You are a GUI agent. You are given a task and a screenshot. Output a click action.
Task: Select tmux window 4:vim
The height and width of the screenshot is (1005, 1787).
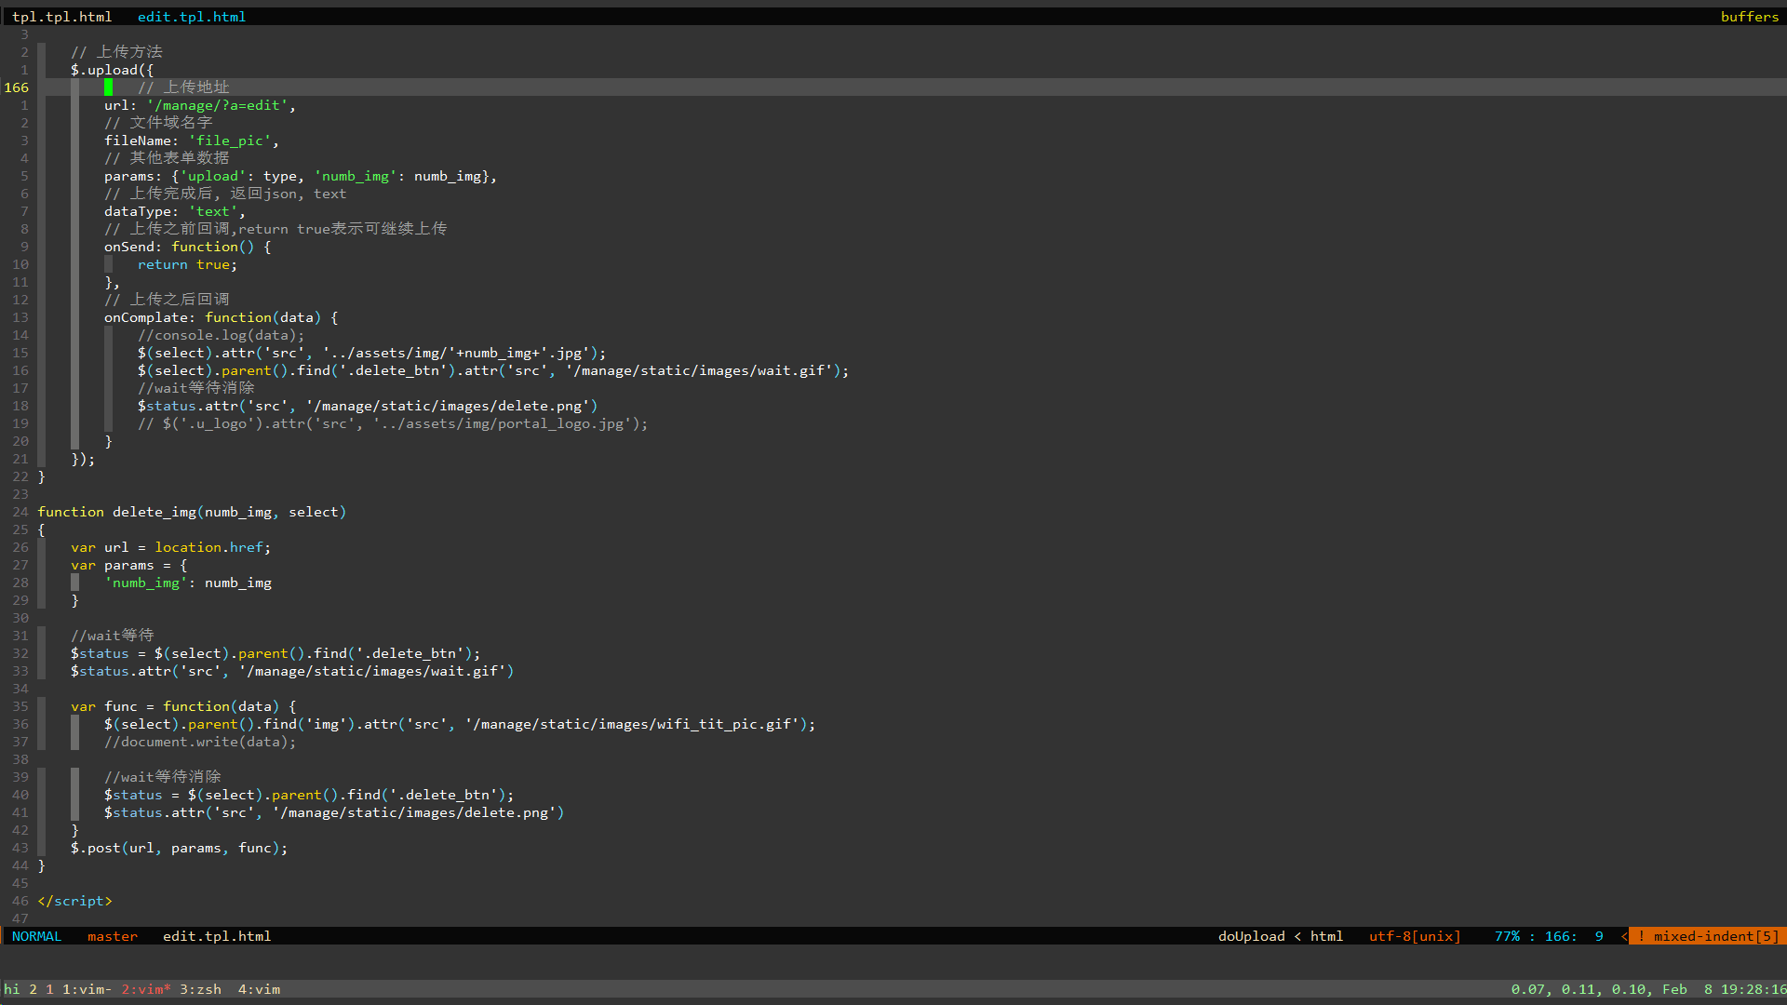pyautogui.click(x=259, y=989)
